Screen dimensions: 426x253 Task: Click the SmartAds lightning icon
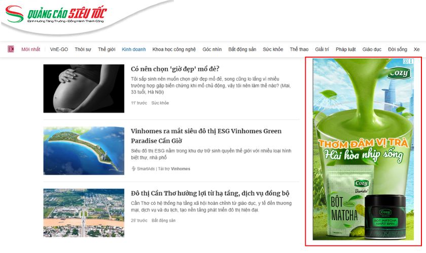click(133, 168)
